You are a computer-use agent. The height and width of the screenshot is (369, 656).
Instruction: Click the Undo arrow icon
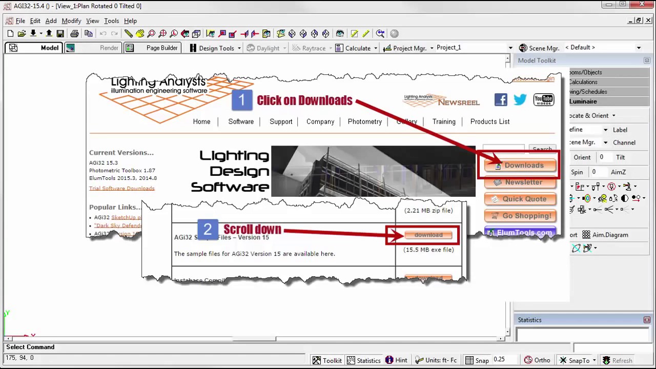pyautogui.click(x=103, y=34)
